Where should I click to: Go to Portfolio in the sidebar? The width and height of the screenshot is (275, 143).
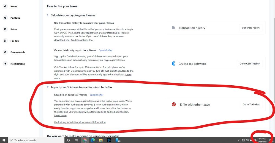[x=15, y=18]
